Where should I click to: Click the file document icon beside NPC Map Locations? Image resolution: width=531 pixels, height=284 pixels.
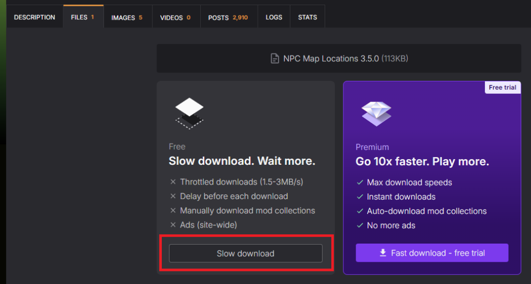[x=275, y=59]
